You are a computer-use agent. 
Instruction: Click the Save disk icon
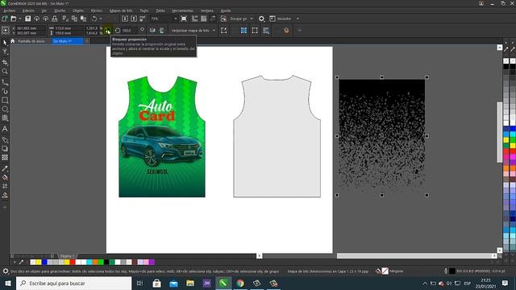click(28, 19)
